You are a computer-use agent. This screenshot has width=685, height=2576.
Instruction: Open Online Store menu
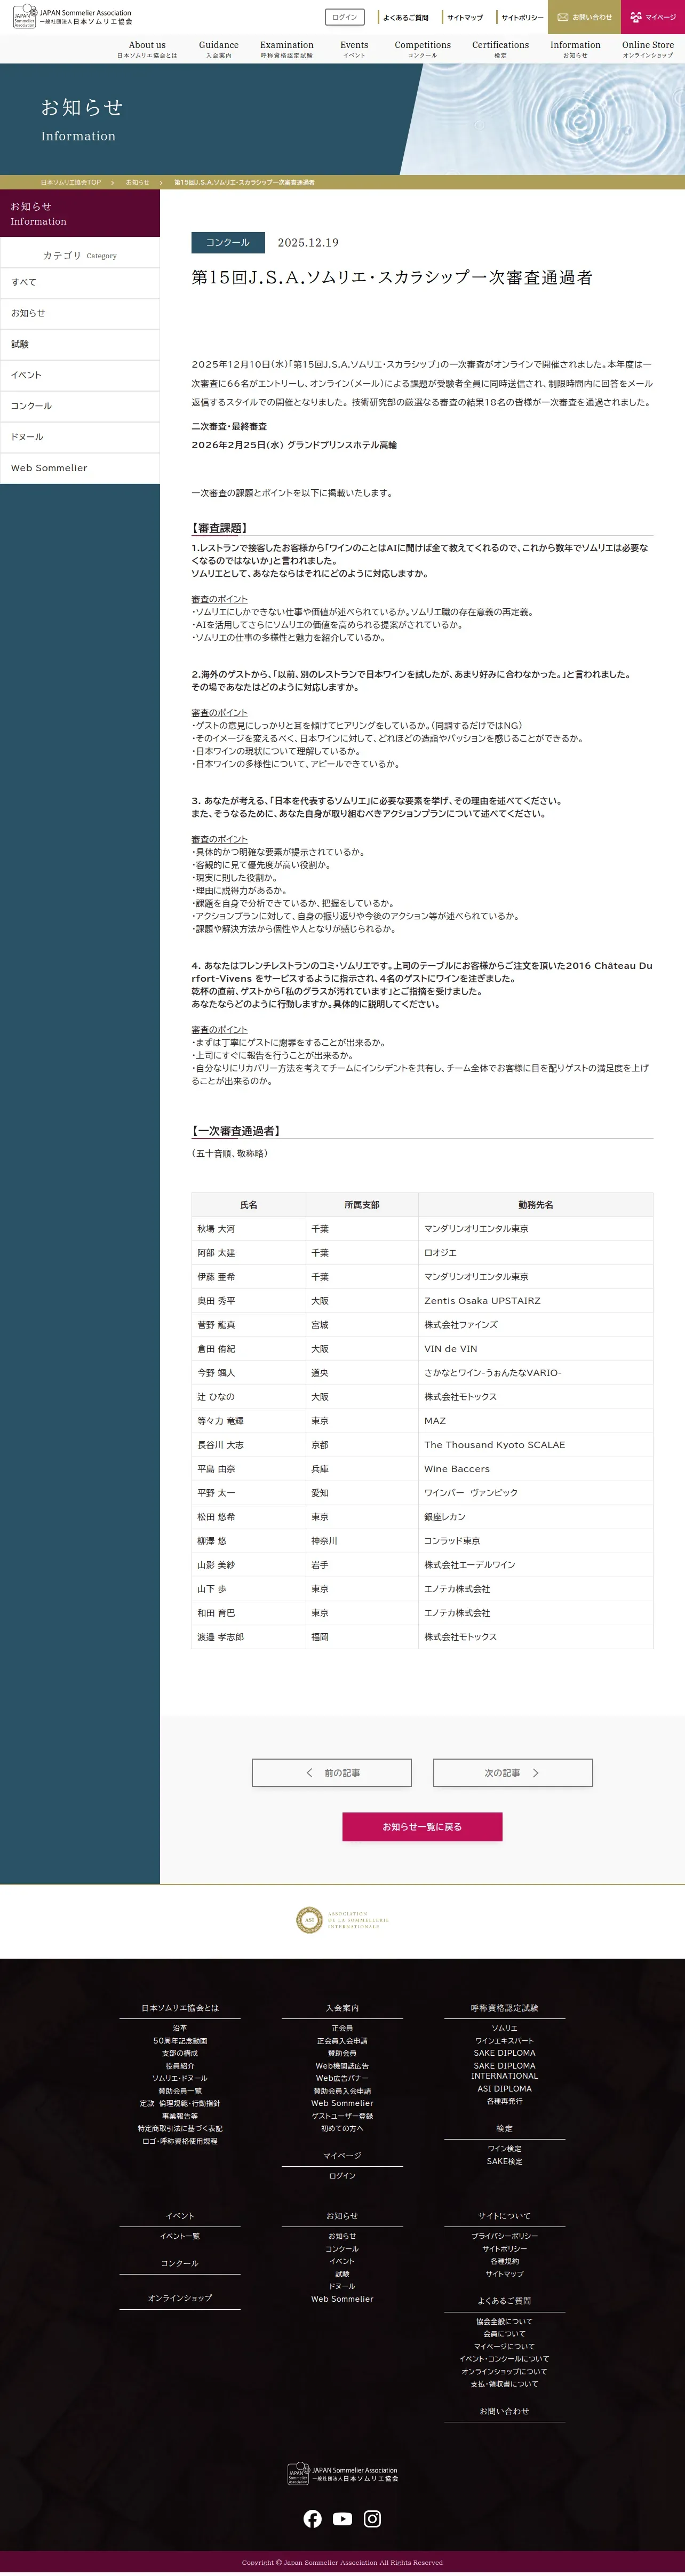tap(648, 49)
